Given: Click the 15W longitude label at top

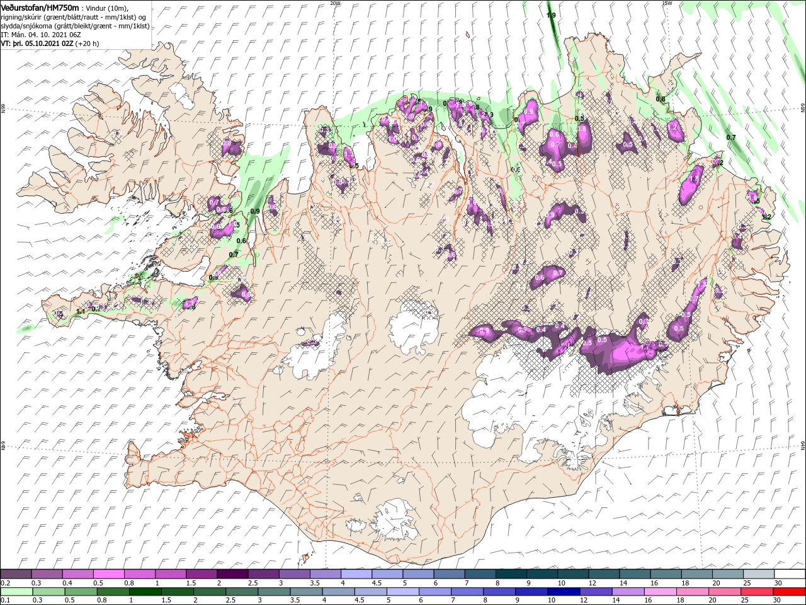Looking at the screenshot, I should 667,3.
